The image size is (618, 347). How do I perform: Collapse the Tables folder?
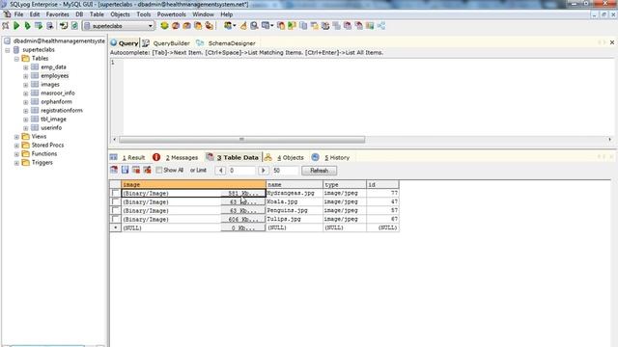coord(16,59)
